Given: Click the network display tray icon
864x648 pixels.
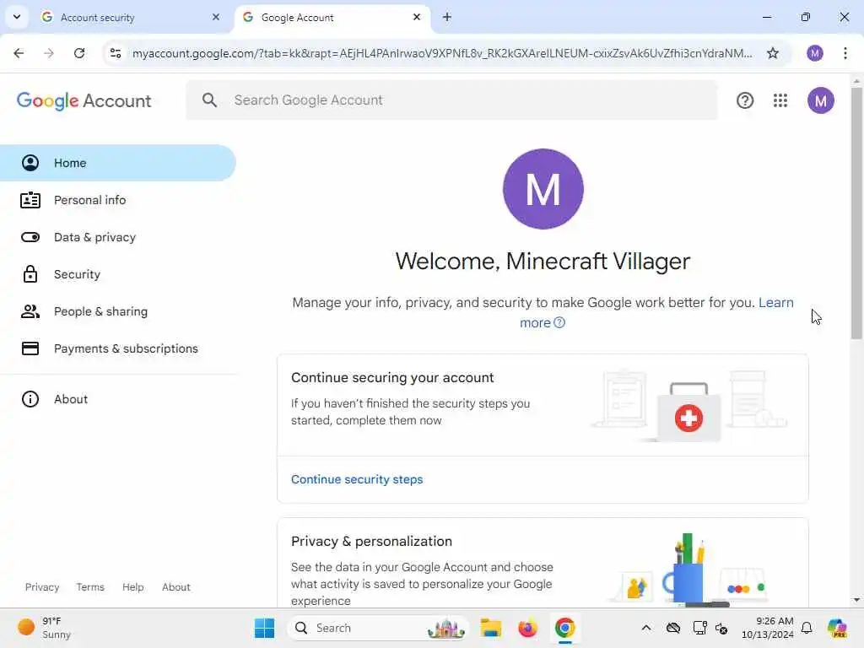Looking at the screenshot, I should coord(699,628).
